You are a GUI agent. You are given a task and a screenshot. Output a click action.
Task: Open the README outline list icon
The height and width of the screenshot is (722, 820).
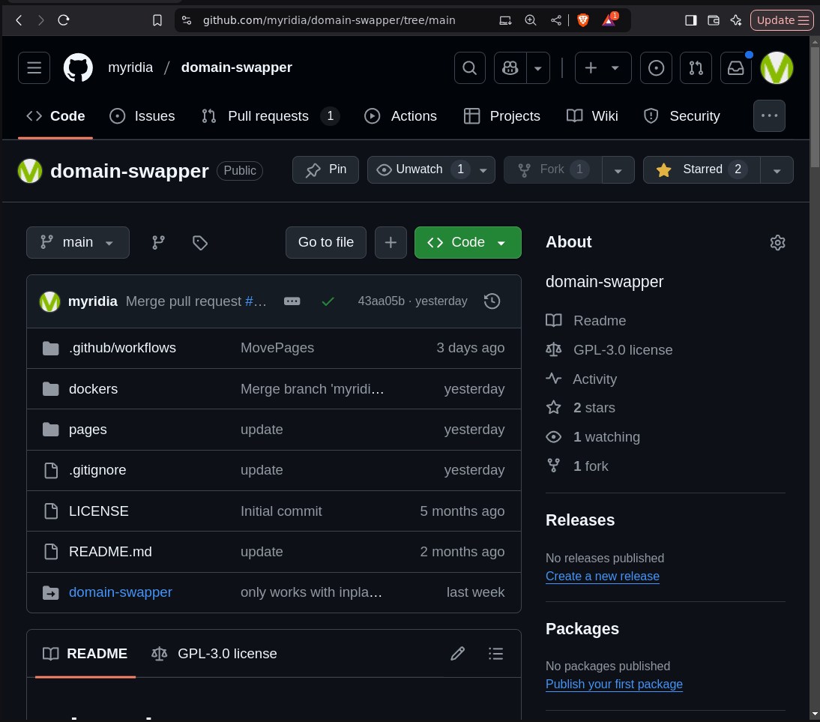495,654
